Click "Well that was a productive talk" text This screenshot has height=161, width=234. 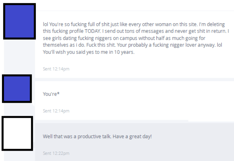coord(77,136)
